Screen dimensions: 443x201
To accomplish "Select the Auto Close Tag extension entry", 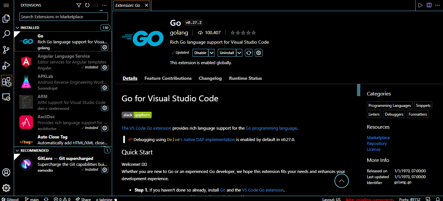I will click(63, 140).
